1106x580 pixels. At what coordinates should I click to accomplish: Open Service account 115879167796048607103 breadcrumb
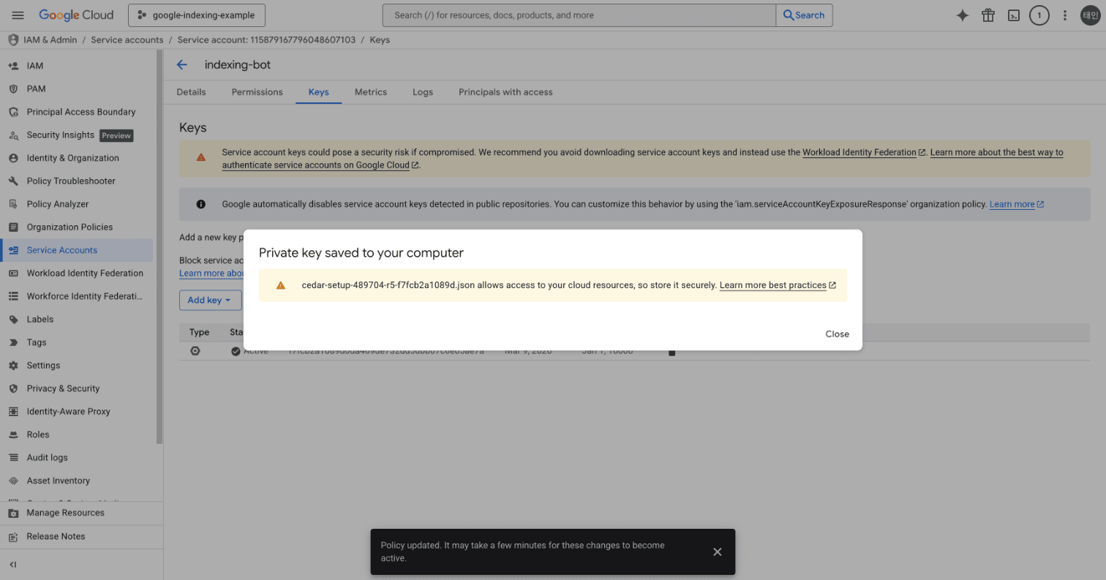(x=266, y=40)
